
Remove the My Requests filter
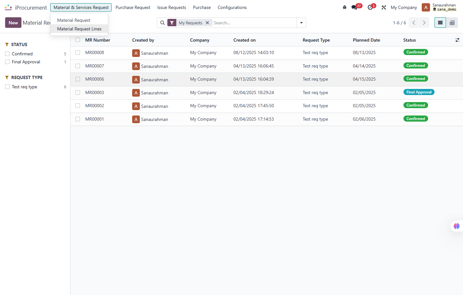tap(207, 23)
